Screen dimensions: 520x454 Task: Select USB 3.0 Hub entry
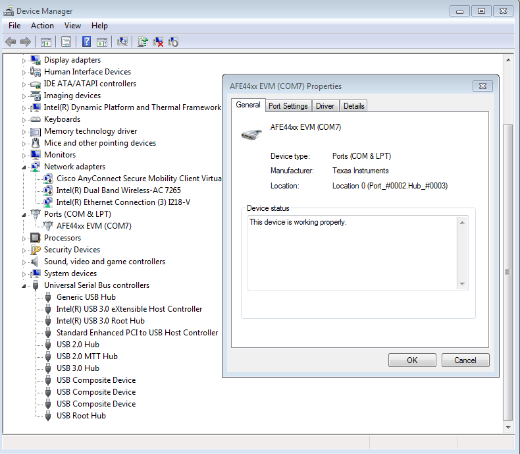78,368
